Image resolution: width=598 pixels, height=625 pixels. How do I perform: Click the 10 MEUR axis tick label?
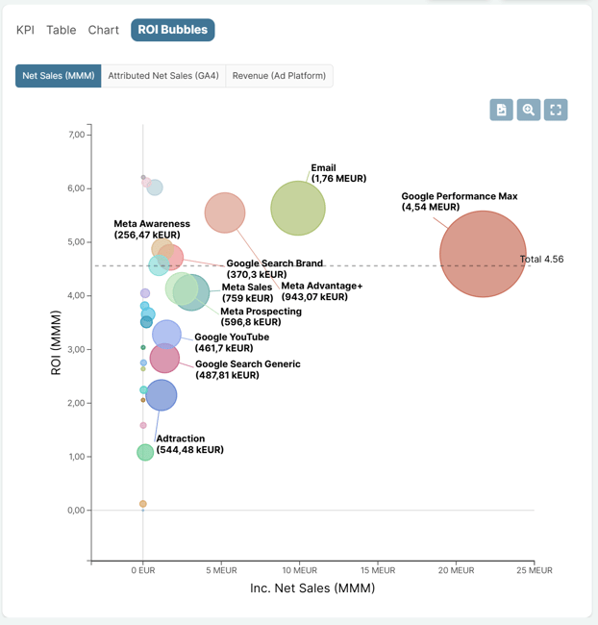coord(299,570)
